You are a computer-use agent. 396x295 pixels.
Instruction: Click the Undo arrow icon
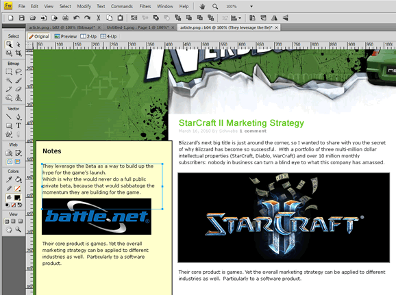pyautogui.click(x=76, y=18)
